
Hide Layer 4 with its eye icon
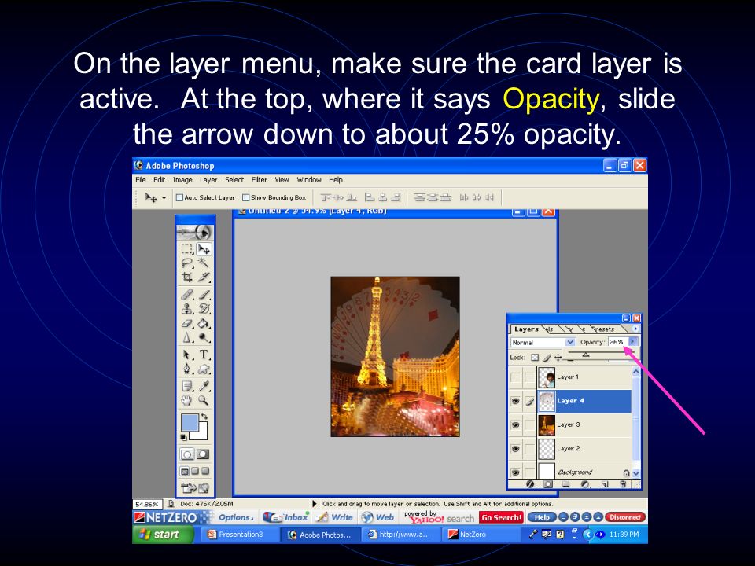pos(515,400)
